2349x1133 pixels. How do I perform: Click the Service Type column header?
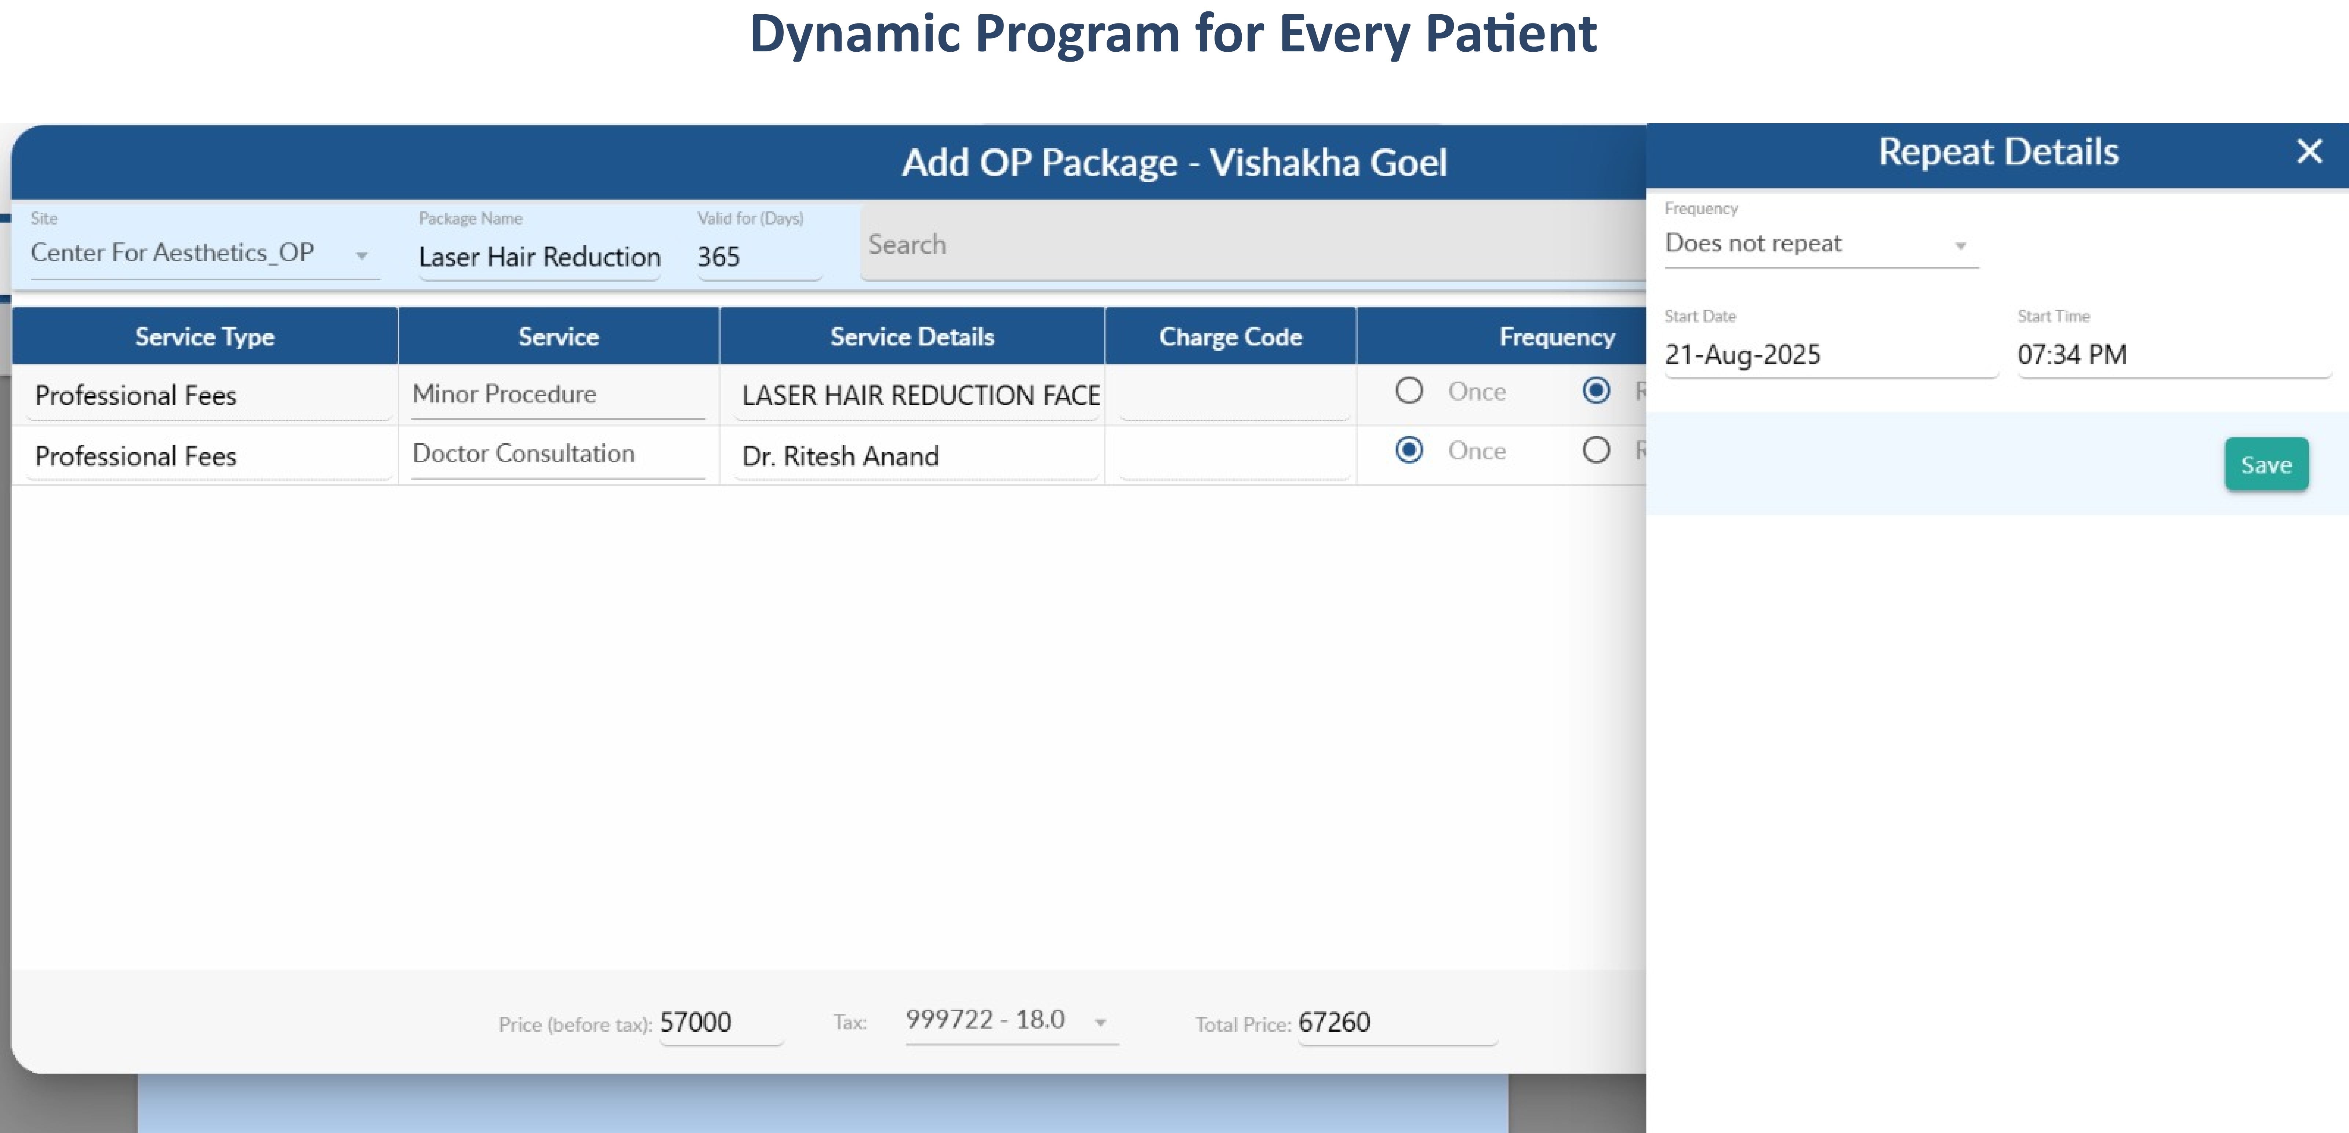204,336
